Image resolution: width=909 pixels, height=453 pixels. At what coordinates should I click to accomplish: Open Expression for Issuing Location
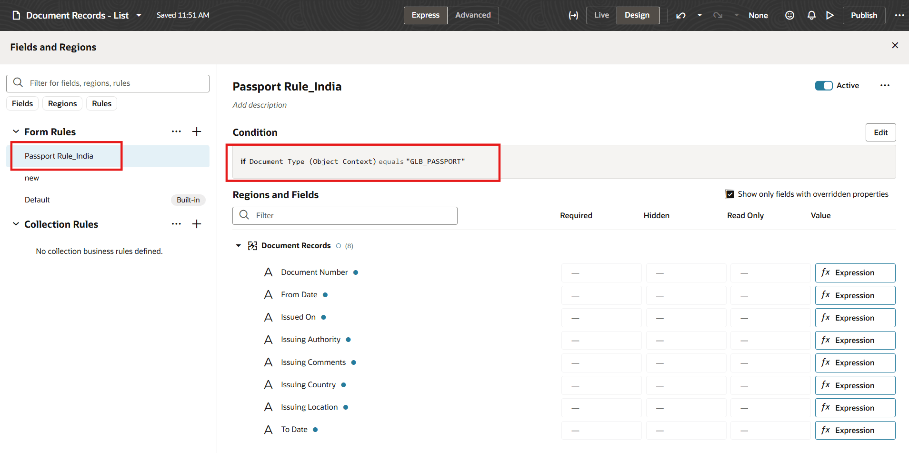coord(855,408)
